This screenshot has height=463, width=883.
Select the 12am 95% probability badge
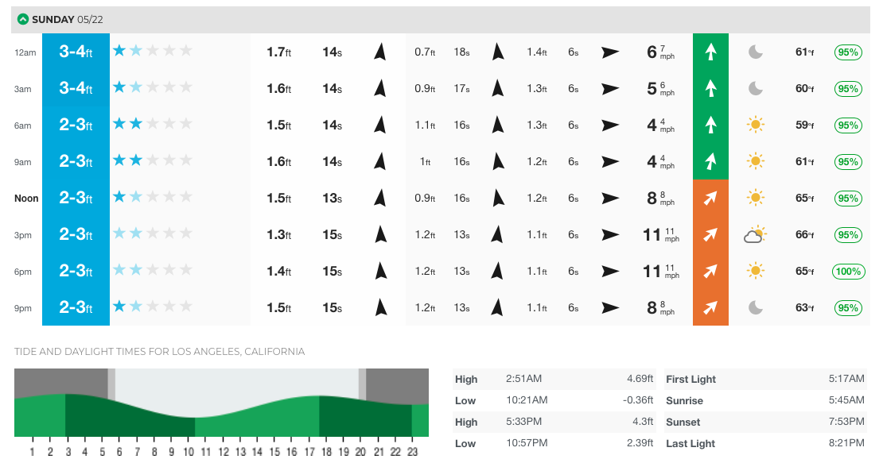(848, 52)
